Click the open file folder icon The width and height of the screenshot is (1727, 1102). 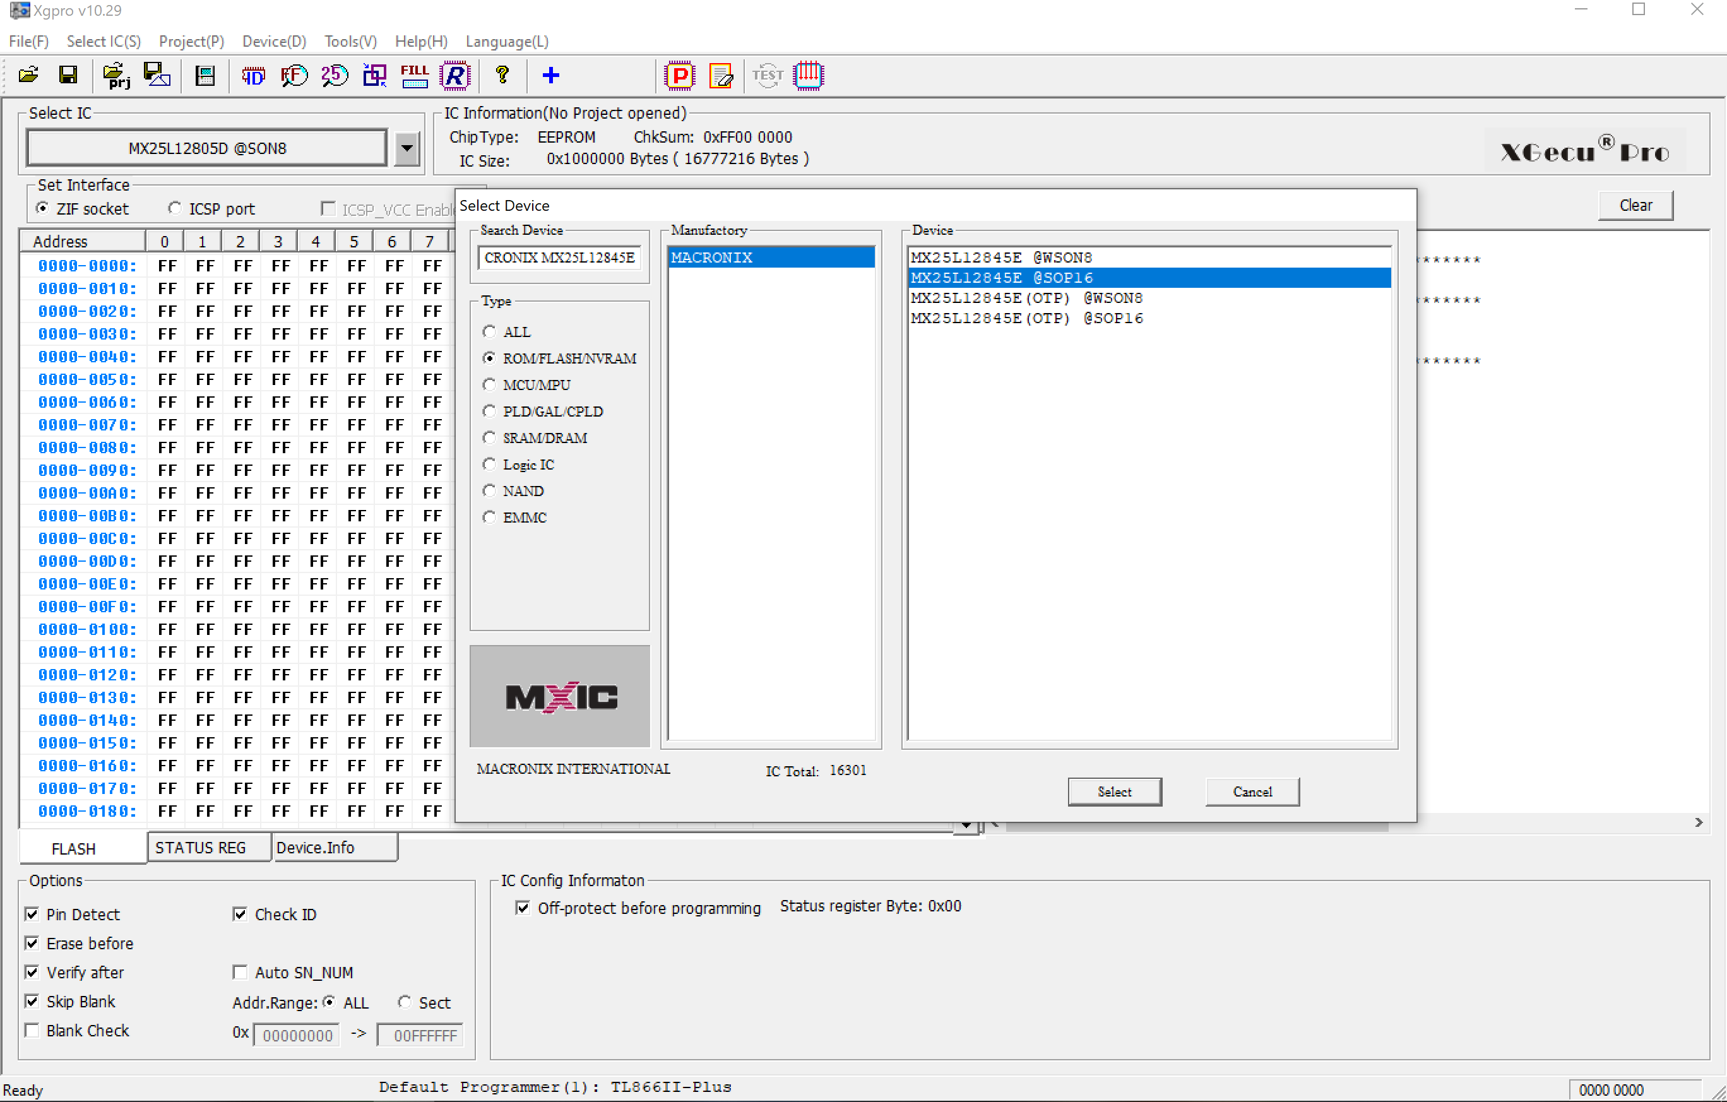tap(28, 74)
